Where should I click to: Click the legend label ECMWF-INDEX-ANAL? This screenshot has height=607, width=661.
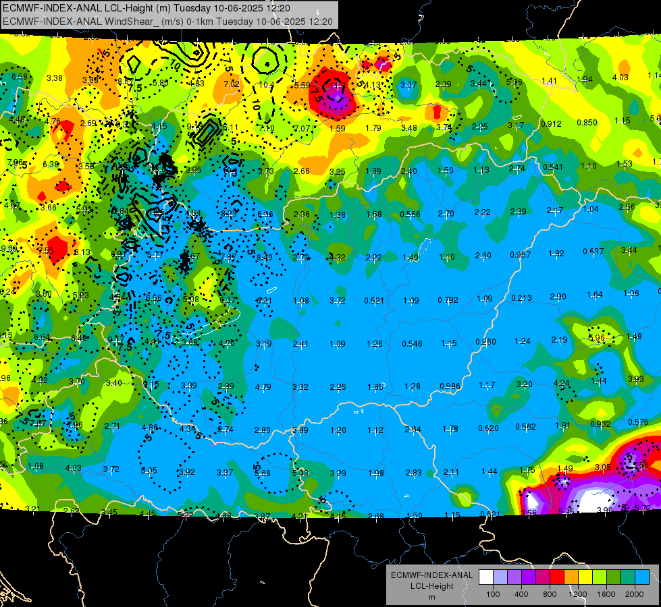[431, 575]
